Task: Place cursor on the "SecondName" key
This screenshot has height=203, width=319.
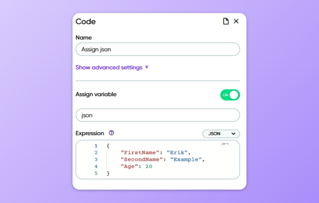Action: (x=142, y=159)
